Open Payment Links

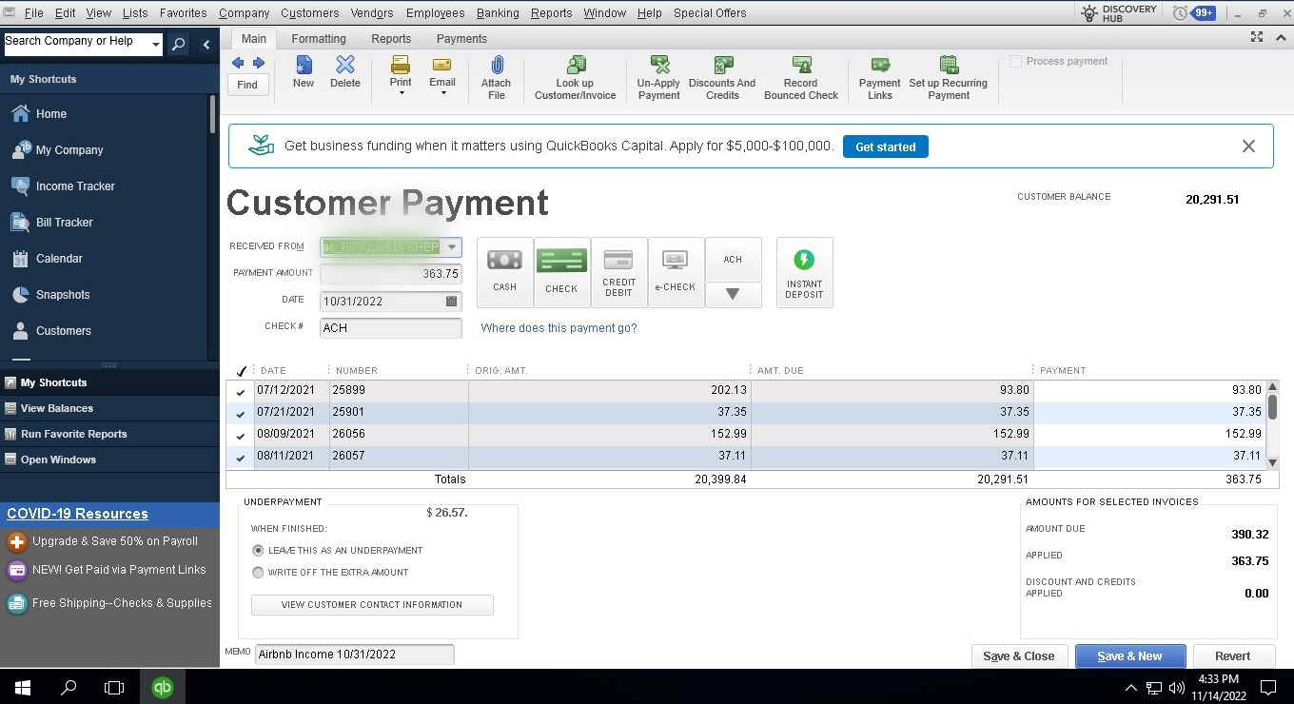[x=880, y=77]
